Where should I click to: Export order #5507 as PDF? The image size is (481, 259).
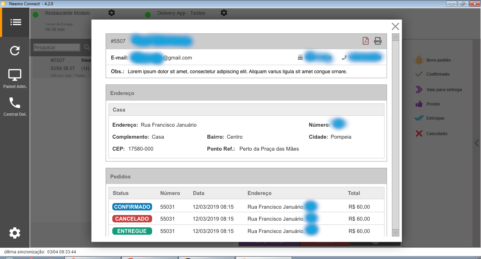366,41
